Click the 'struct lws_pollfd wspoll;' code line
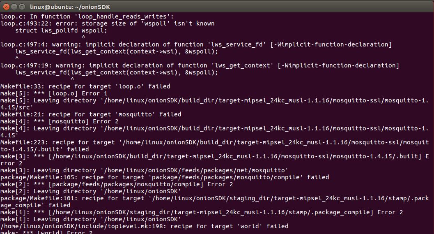The width and height of the screenshot is (434, 234). (61, 30)
